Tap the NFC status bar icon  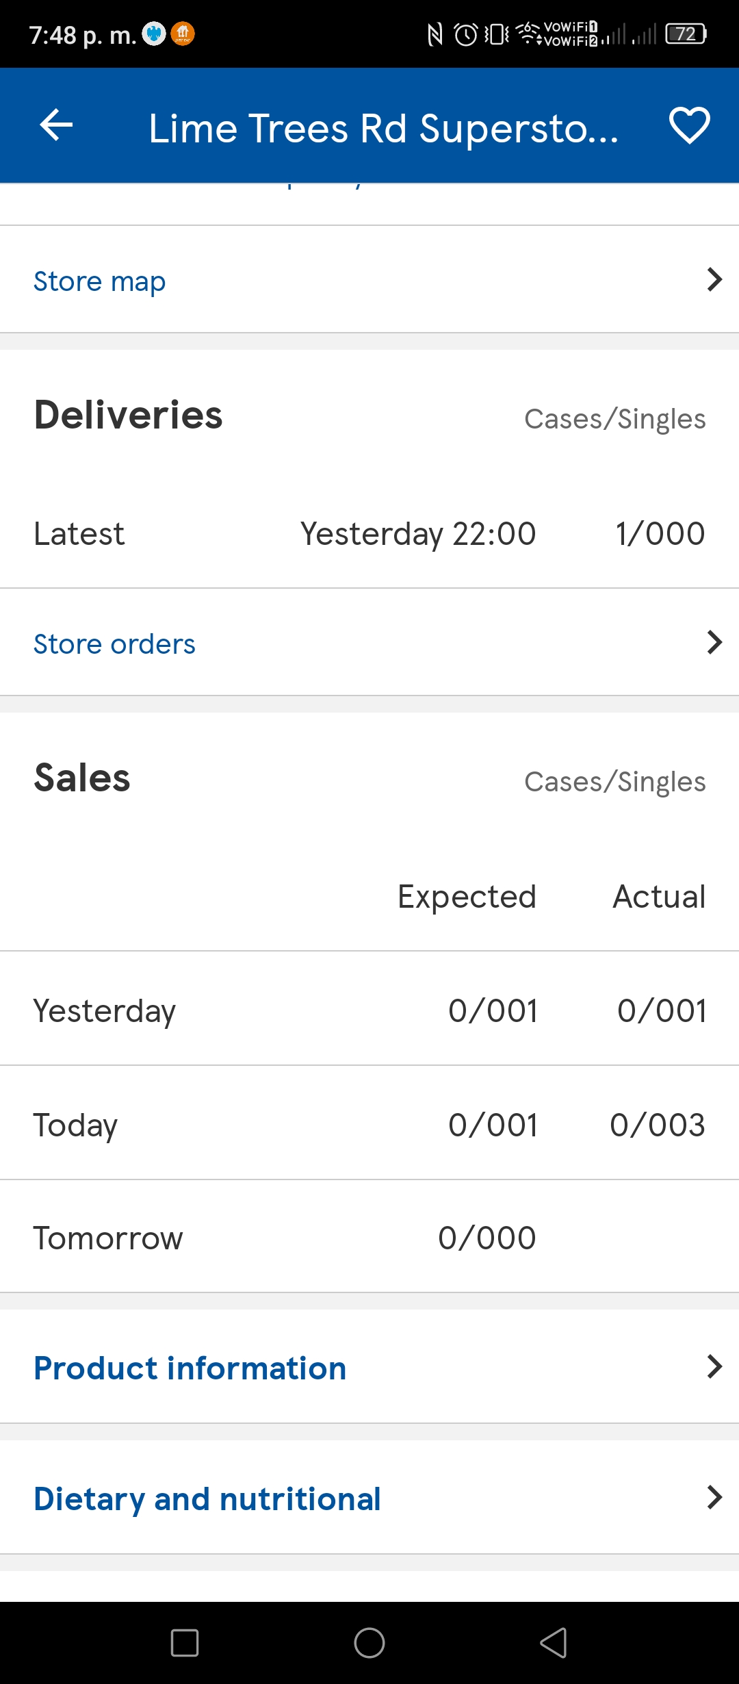[435, 34]
